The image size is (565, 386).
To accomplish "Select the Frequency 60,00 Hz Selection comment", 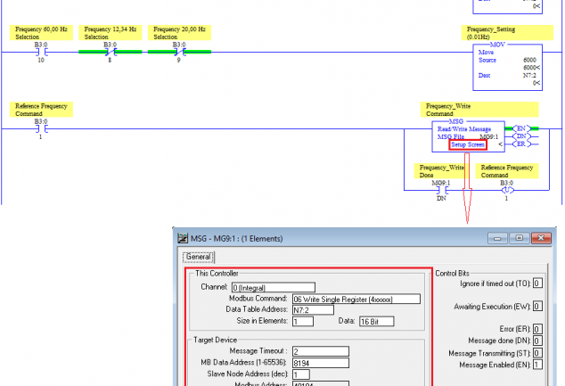I will coord(41,33).
